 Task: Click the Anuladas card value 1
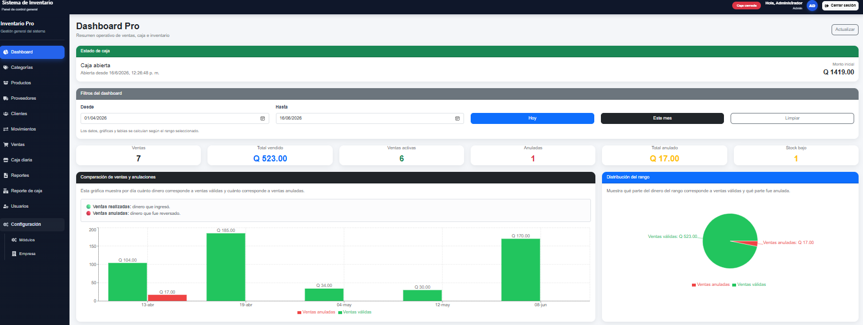pos(533,159)
